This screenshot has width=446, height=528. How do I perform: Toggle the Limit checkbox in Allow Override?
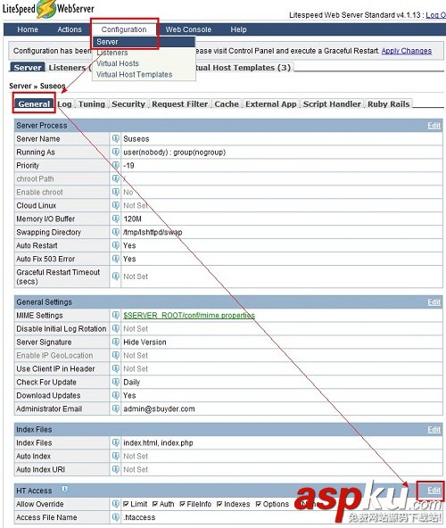[x=126, y=504]
